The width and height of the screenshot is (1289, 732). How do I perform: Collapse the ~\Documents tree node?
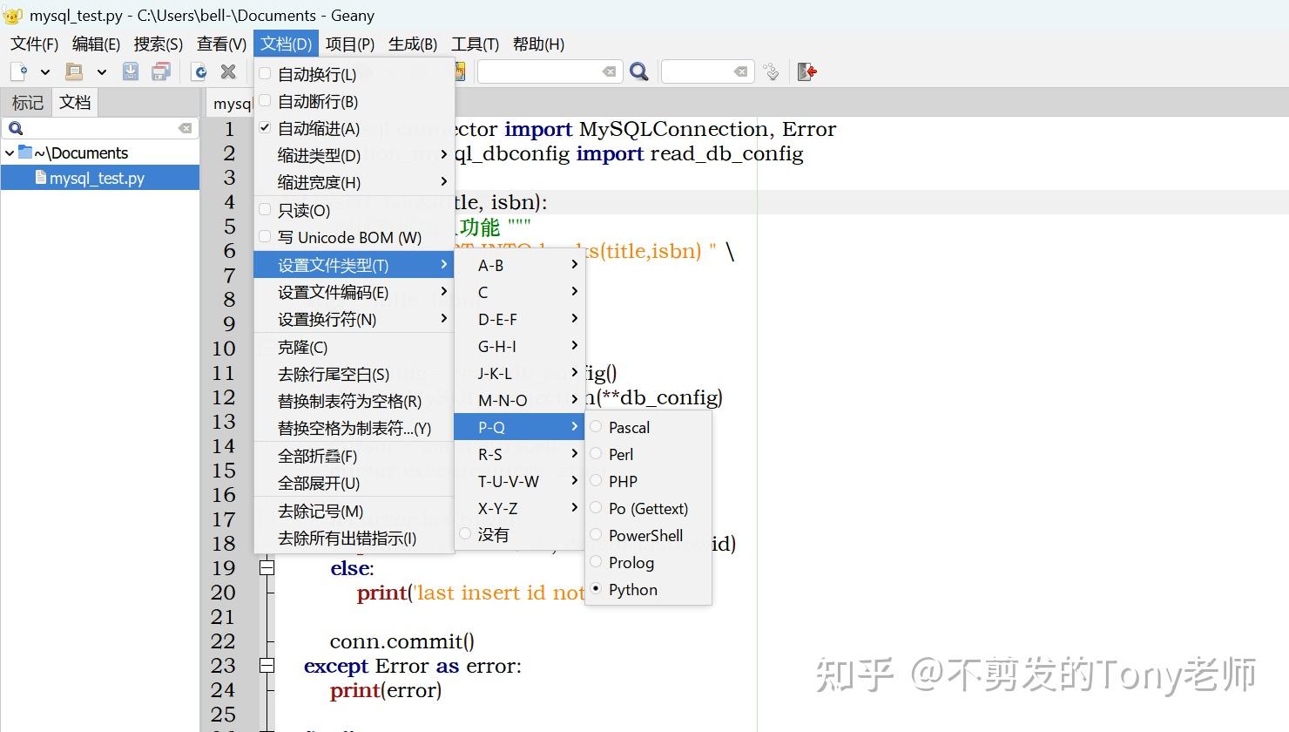pos(10,153)
